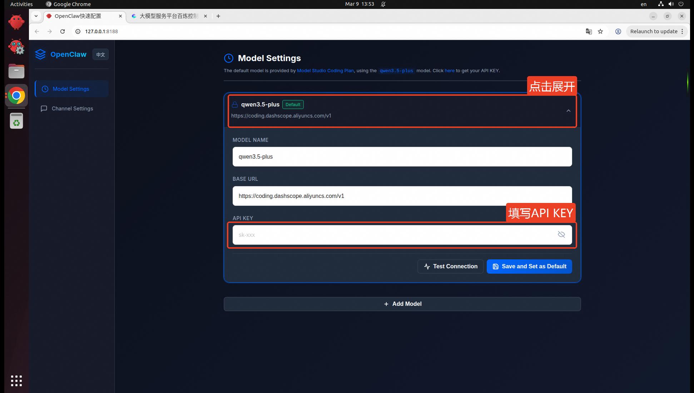This screenshot has height=393, width=694.
Task: Focus the API KEY input field
Action: 393,235
